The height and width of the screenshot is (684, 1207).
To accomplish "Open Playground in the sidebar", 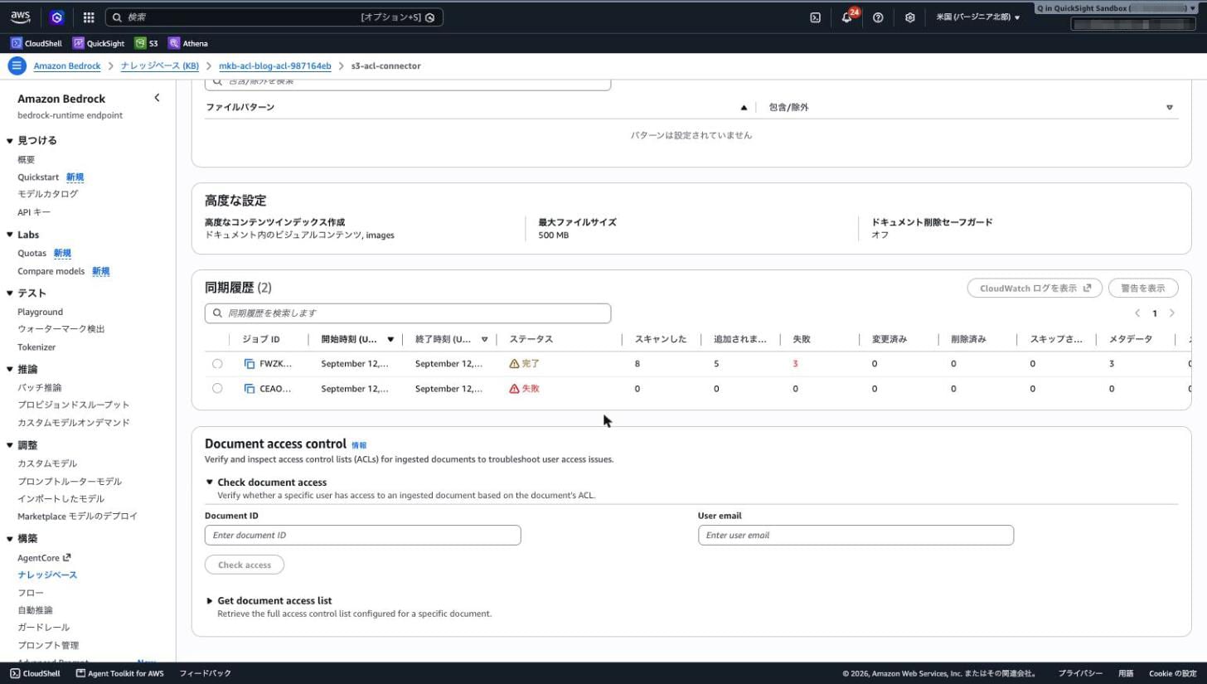I will pyautogui.click(x=40, y=312).
